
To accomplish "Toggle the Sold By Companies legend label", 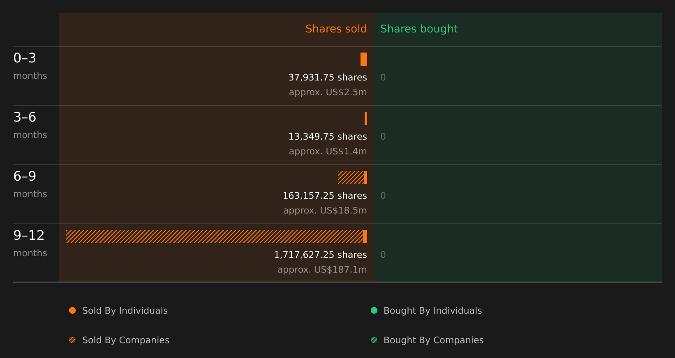I will 126,340.
